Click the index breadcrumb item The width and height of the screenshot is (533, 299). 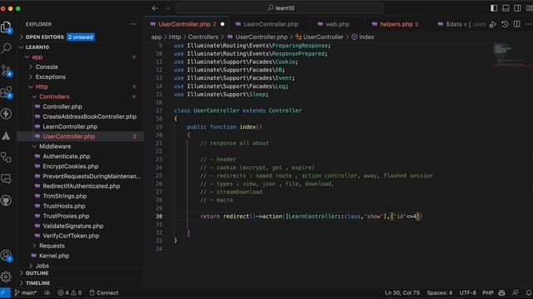pos(363,37)
